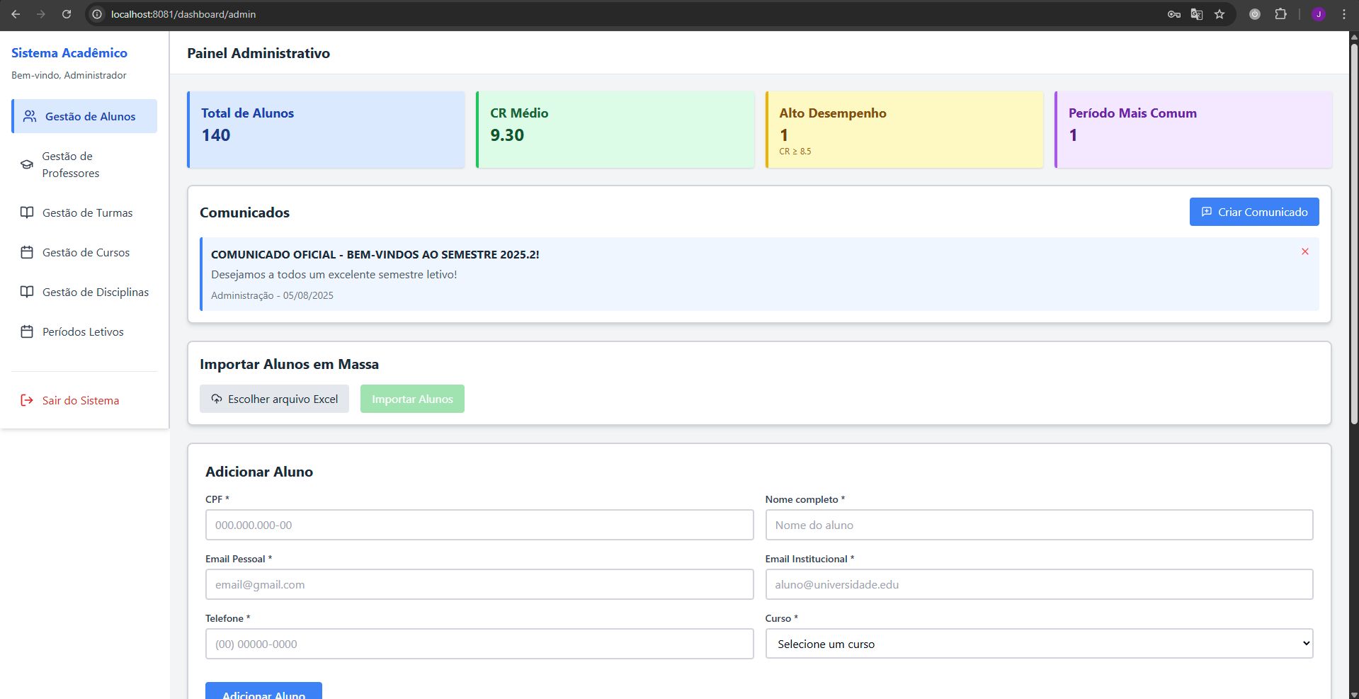Click the calendar icon beside Gestão de Cursos
The image size is (1359, 699).
coord(27,252)
